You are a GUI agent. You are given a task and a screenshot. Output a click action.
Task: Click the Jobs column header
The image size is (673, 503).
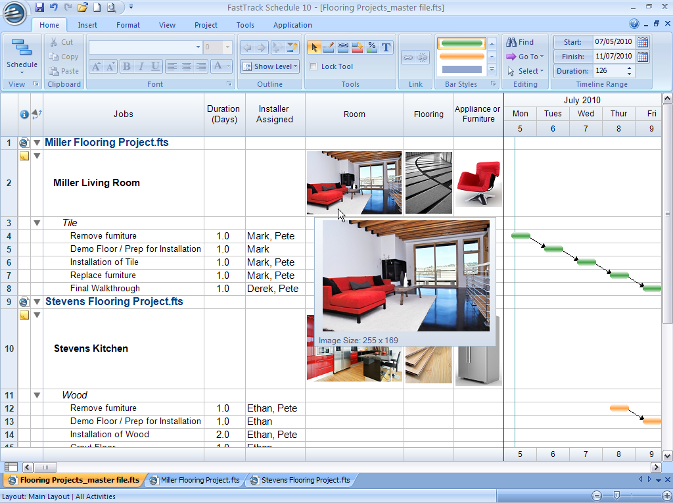tap(123, 114)
